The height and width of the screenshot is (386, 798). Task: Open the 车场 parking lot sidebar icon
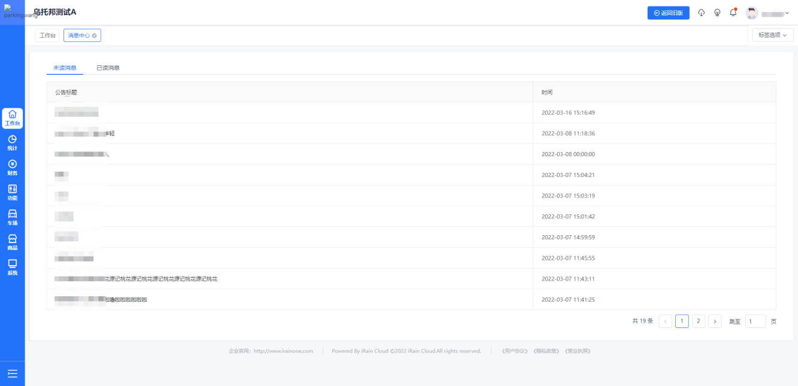[12, 218]
